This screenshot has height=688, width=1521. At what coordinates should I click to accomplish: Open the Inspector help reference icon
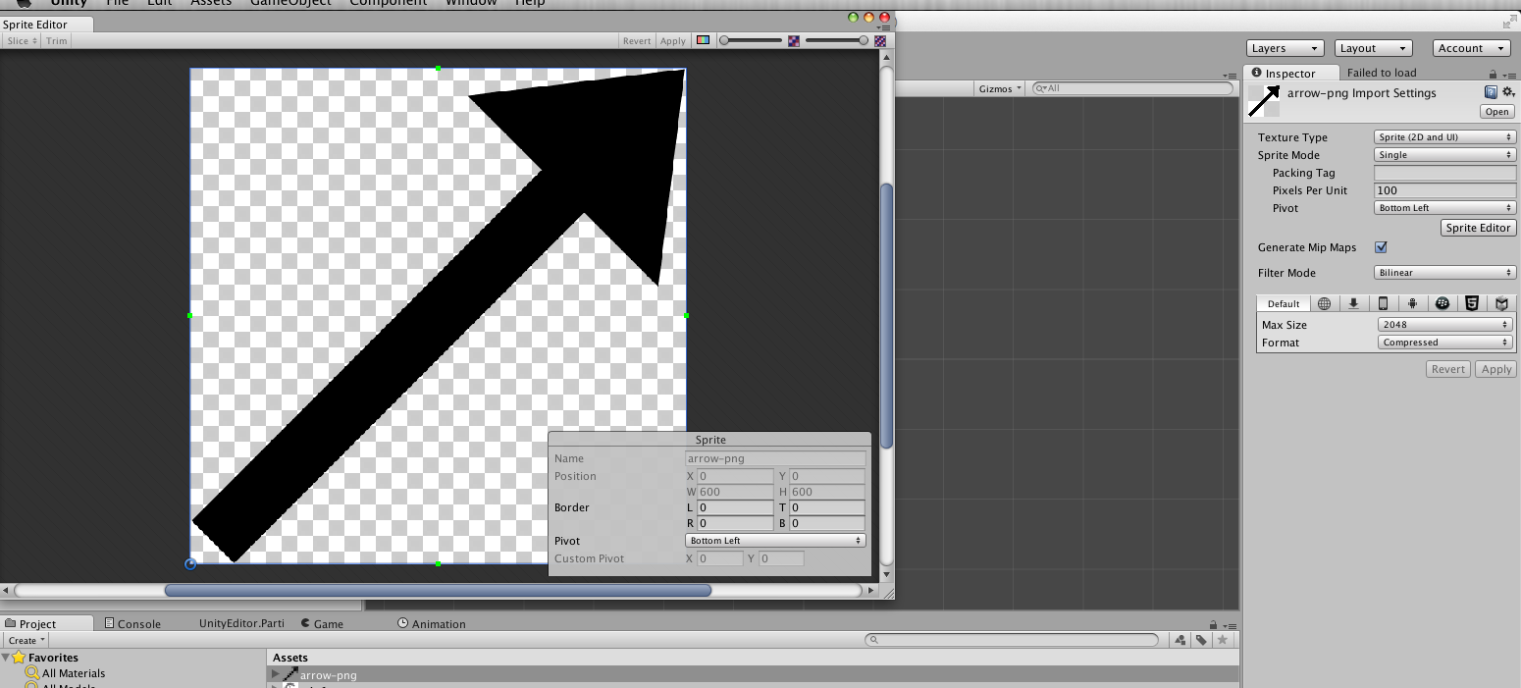click(x=1491, y=92)
